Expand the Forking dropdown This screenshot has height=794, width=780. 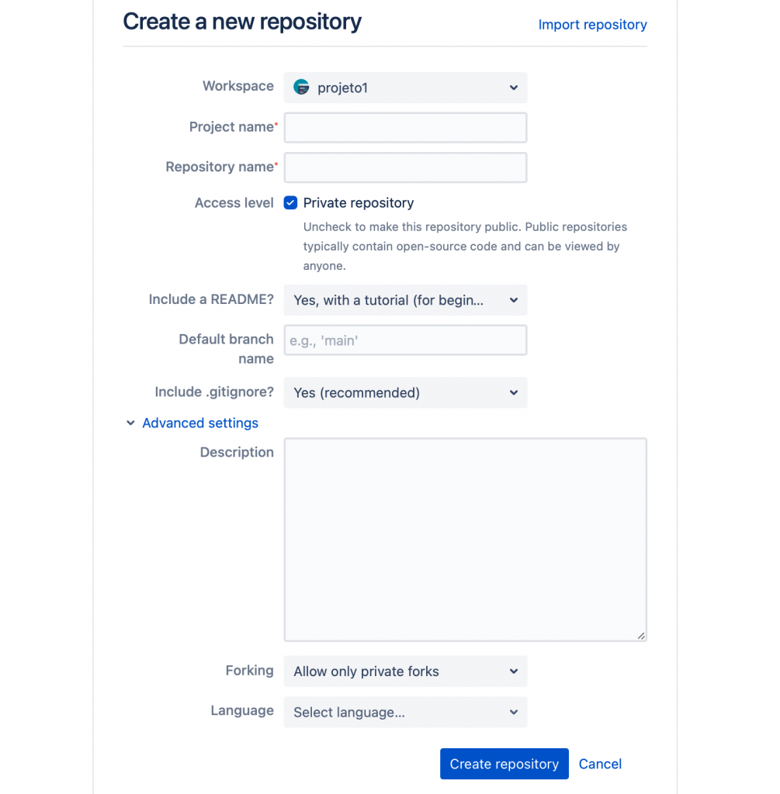405,671
